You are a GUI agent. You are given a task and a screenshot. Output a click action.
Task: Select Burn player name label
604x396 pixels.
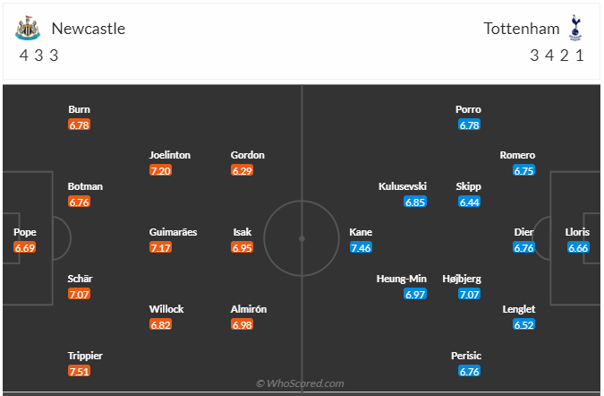(x=79, y=109)
